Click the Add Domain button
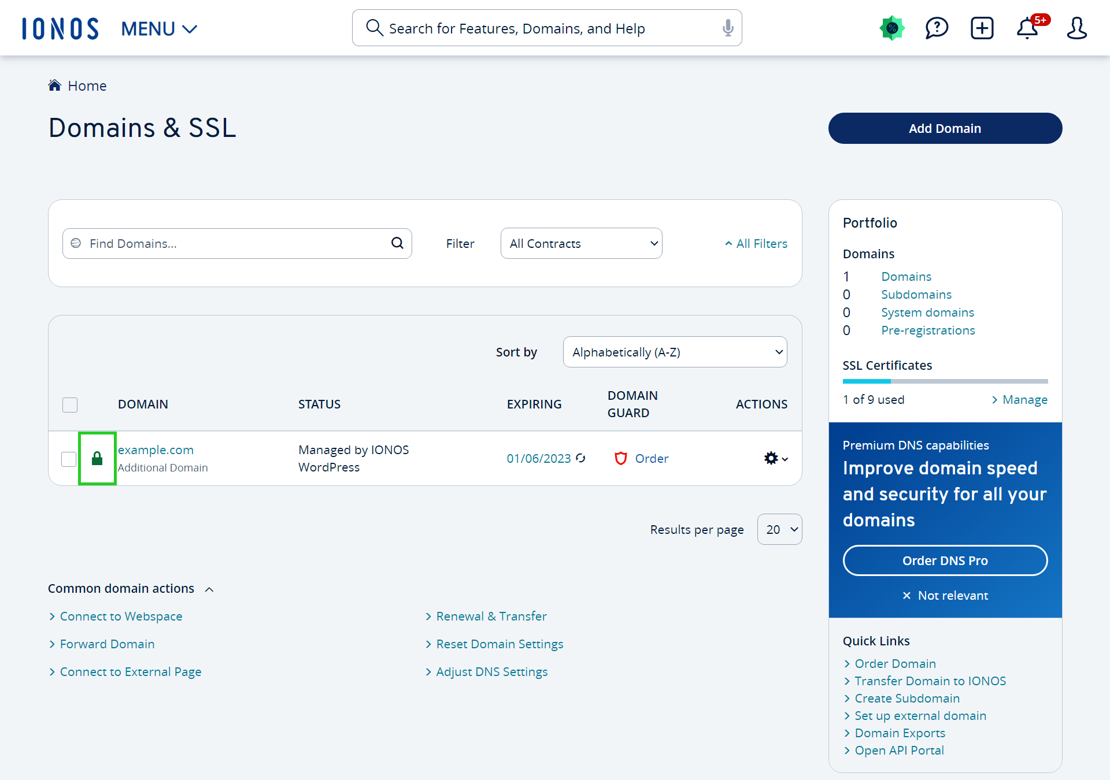1110x780 pixels. 945,128
